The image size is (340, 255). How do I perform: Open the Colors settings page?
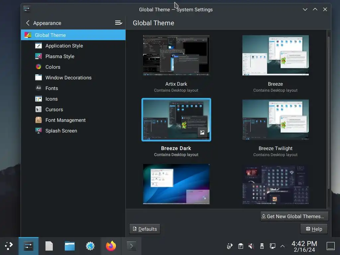coord(73,67)
